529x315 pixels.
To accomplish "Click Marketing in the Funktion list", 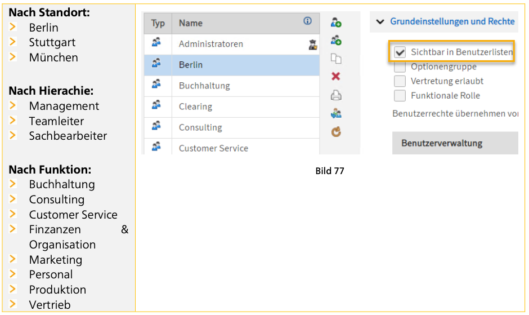I will 56,260.
